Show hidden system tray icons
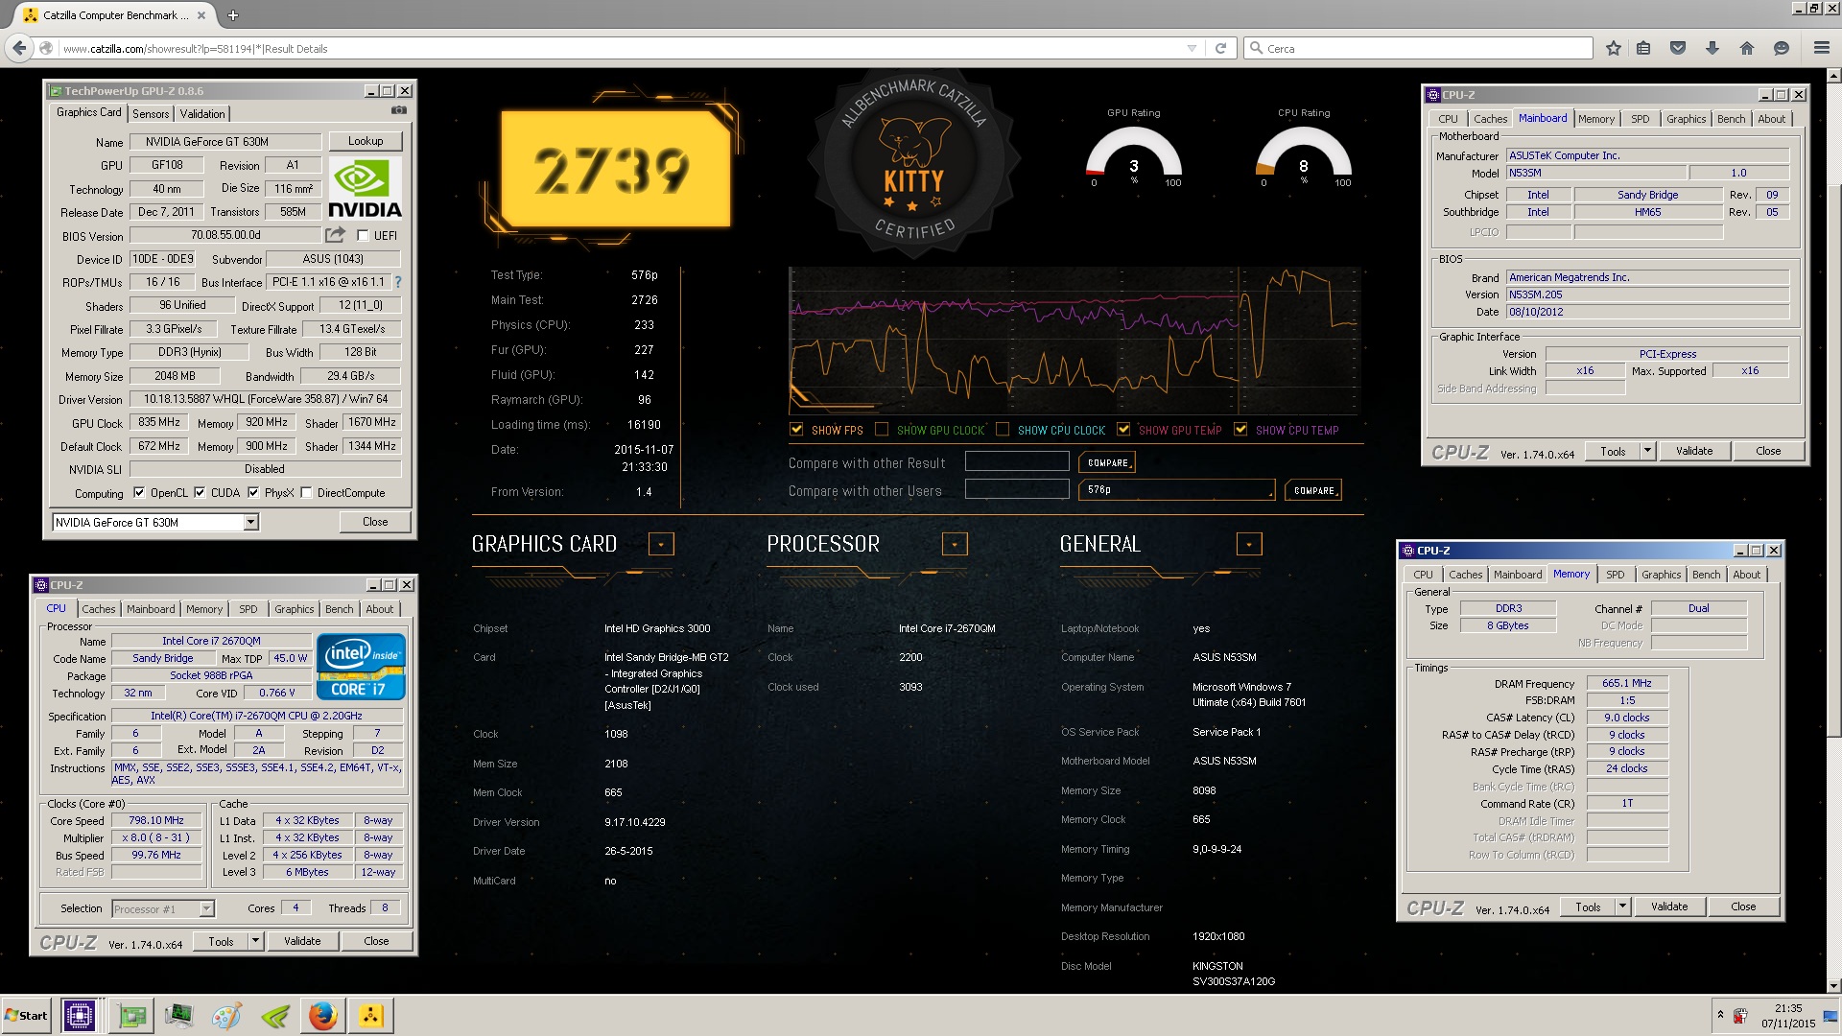The image size is (1842, 1036). 1720,1015
